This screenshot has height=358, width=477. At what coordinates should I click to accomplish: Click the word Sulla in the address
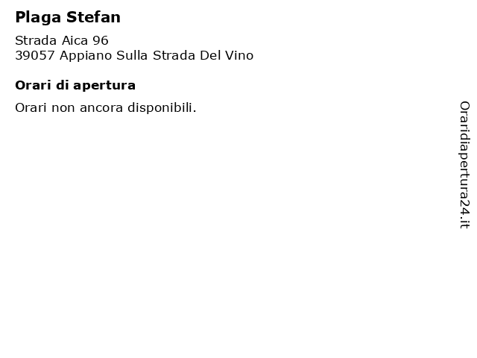pos(132,55)
